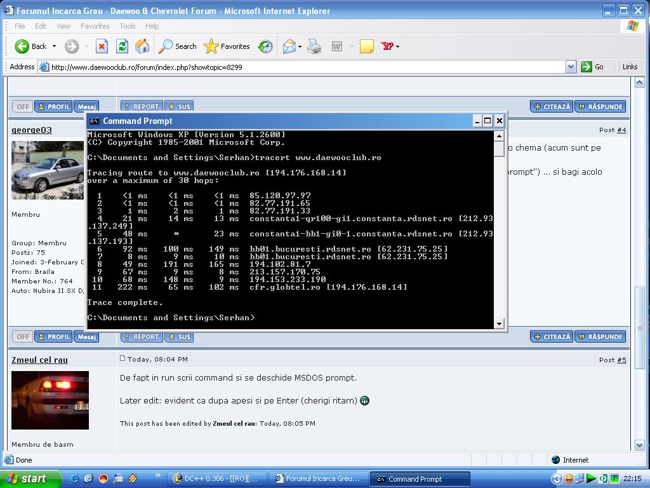The image size is (650, 488).
Task: Click the Yahoo Y! toolbar icon
Action: [x=387, y=46]
